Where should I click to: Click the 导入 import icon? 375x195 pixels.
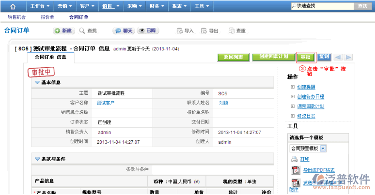[x=180, y=30]
